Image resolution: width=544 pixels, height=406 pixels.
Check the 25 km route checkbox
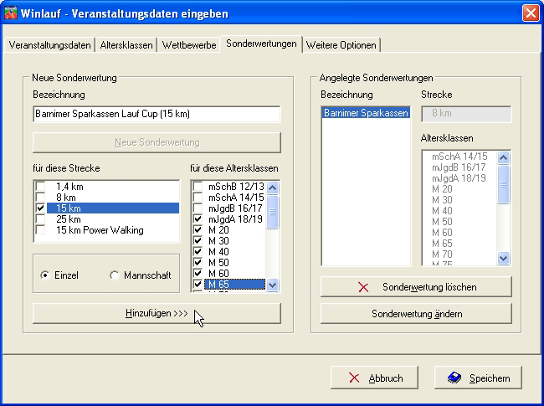[42, 218]
